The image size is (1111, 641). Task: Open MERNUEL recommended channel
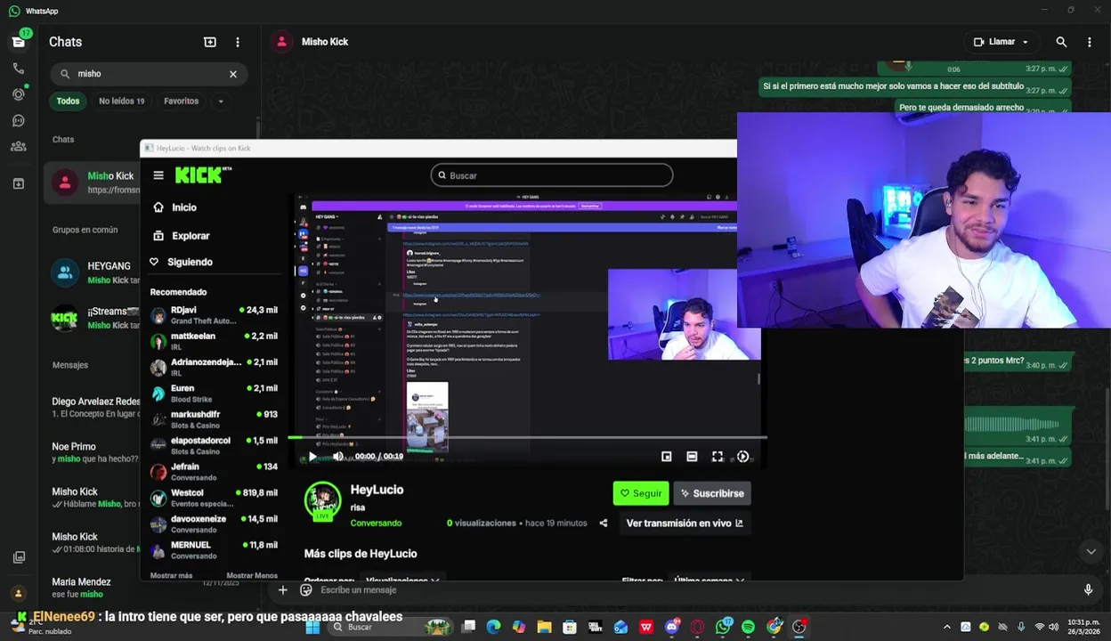[x=214, y=550]
